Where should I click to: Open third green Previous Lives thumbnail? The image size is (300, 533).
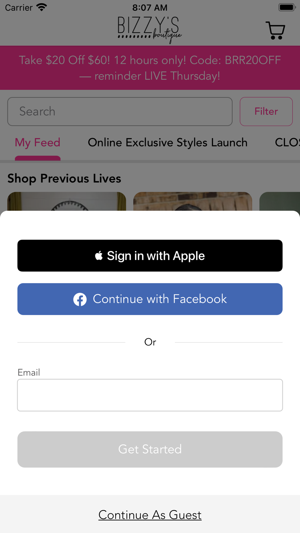pos(280,201)
